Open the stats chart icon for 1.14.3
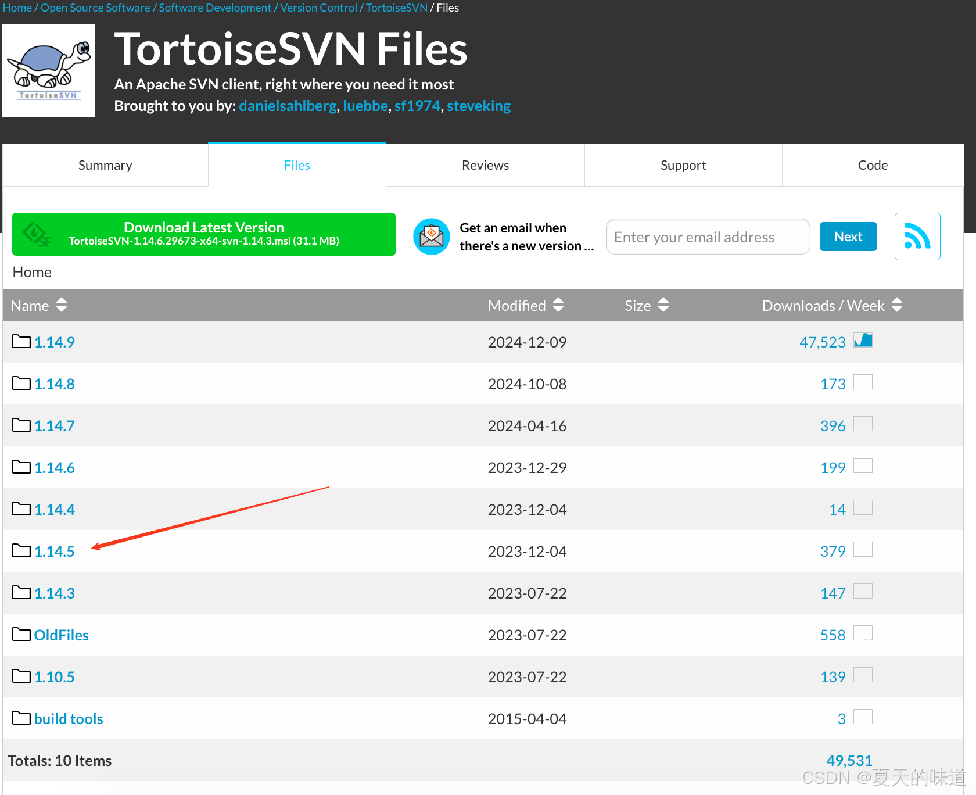The width and height of the screenshot is (976, 795). pos(863,591)
